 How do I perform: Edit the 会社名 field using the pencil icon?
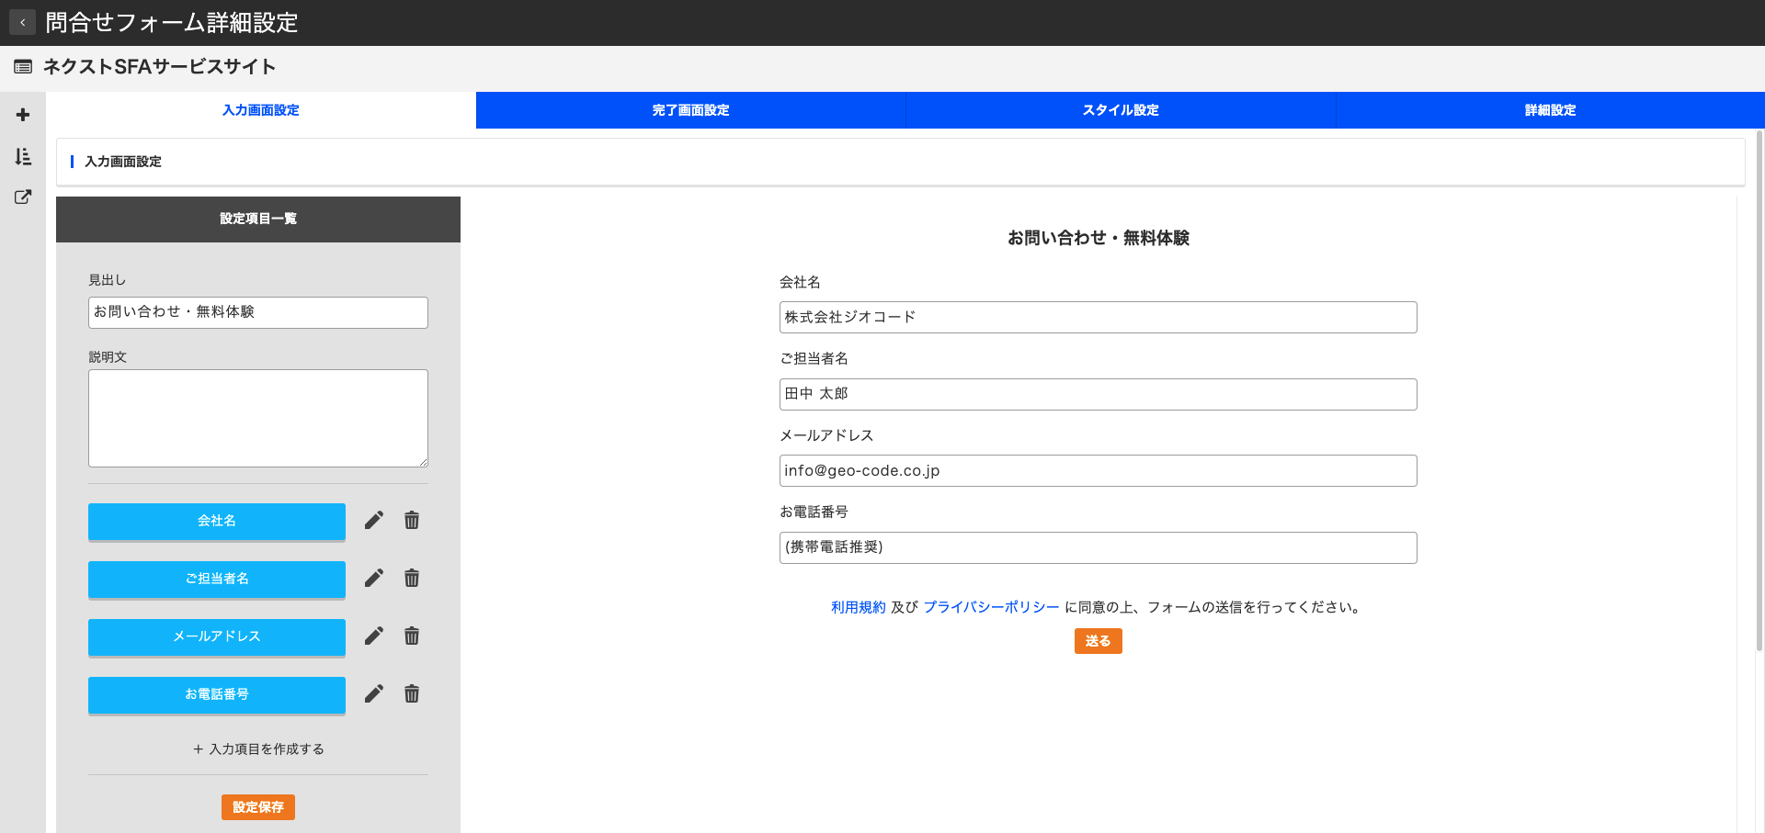(x=373, y=520)
